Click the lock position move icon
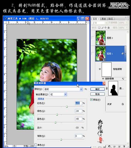The height and width of the screenshot is (148, 131). tap(105, 28)
